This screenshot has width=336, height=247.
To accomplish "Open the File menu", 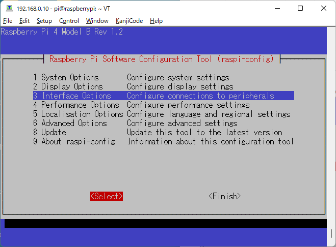I will coord(8,21).
